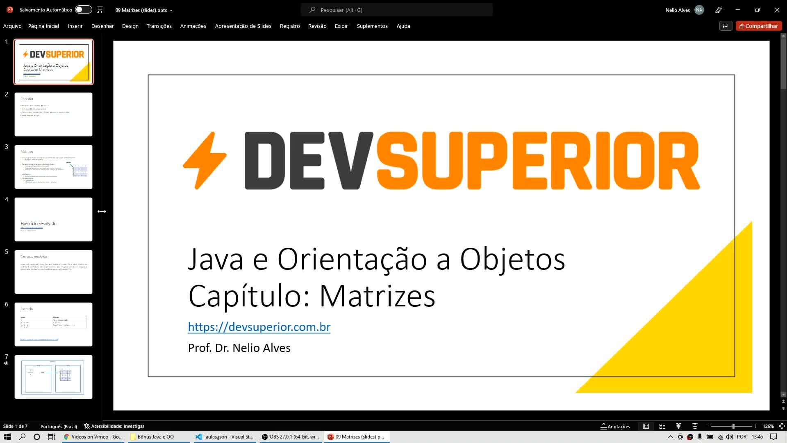Open the Apresentação de Slides tab

[x=243, y=26]
